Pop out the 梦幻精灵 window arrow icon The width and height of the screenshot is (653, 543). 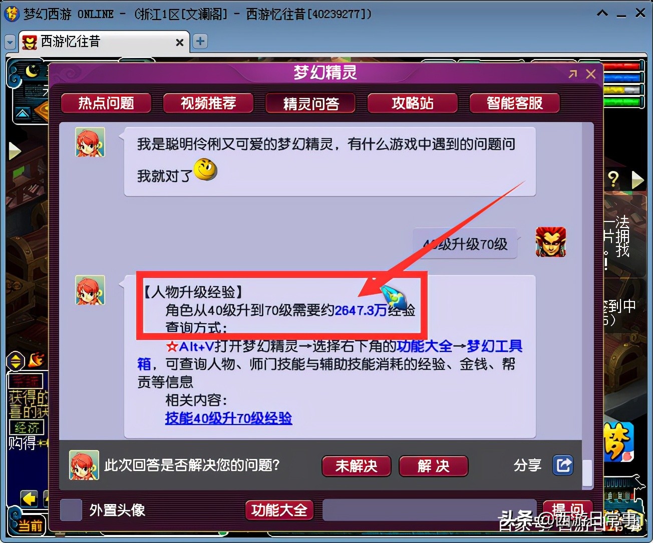573,74
